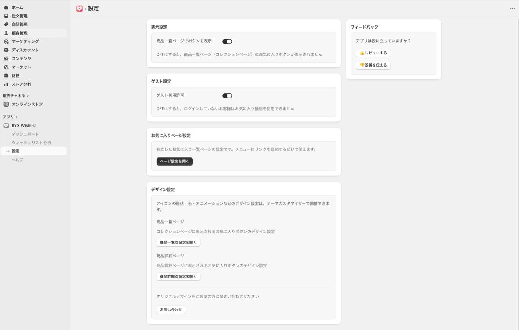Open 注文管理 via its order icon
Viewport: 519px width, 330px height.
click(7, 16)
